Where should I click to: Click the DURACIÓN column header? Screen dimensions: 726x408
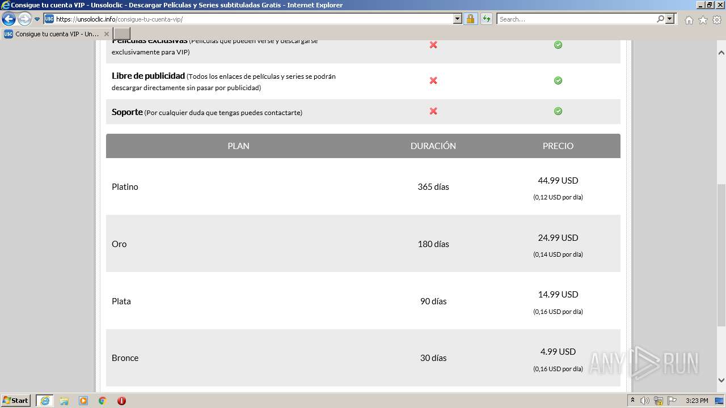pos(433,146)
